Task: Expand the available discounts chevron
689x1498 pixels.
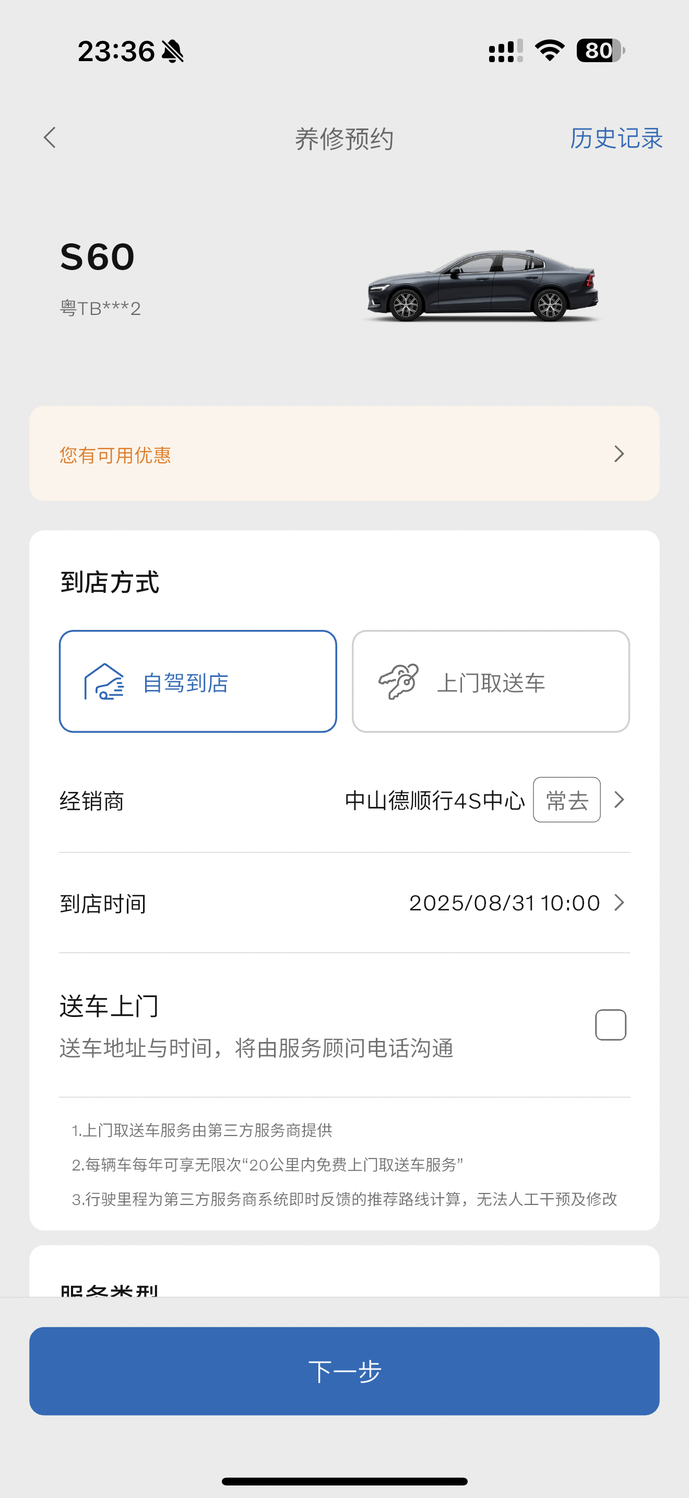Action: 619,454
